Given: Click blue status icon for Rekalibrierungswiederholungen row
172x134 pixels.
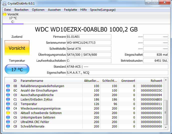Looking at the screenshot, I should pos(8,86).
